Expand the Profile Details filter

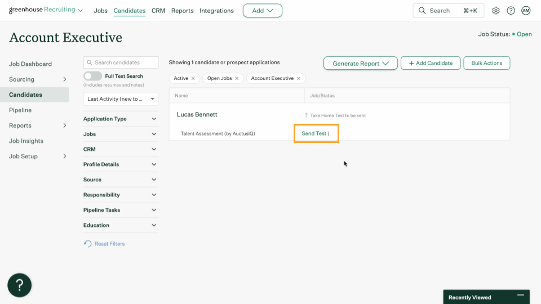click(121, 164)
